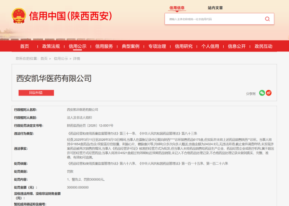Open the 政策法规 navigation item
Viewport: 289px width, 206px height.
[x=51, y=46]
